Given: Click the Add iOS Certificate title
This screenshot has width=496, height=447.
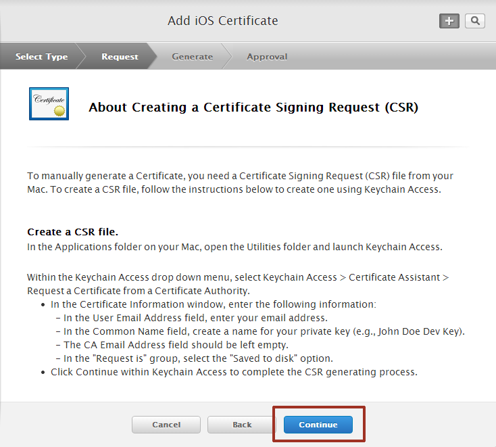Looking at the screenshot, I should [223, 21].
